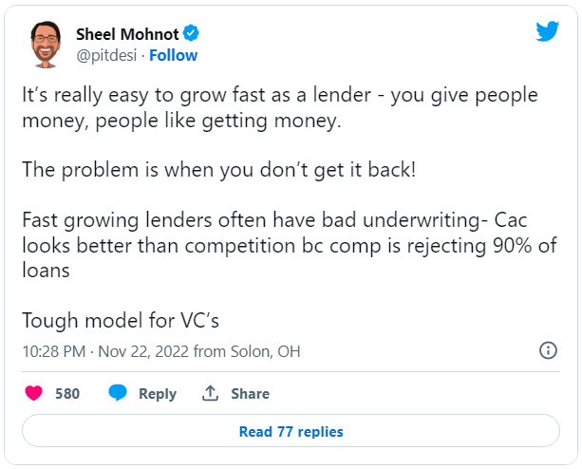Click the 'Fast growing lenders' paragraph

point(290,245)
